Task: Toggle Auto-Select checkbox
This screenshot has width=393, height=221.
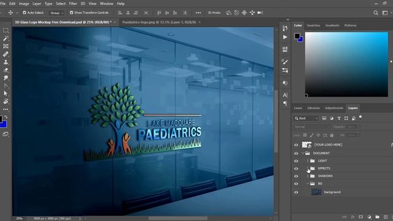Action: click(x=25, y=12)
